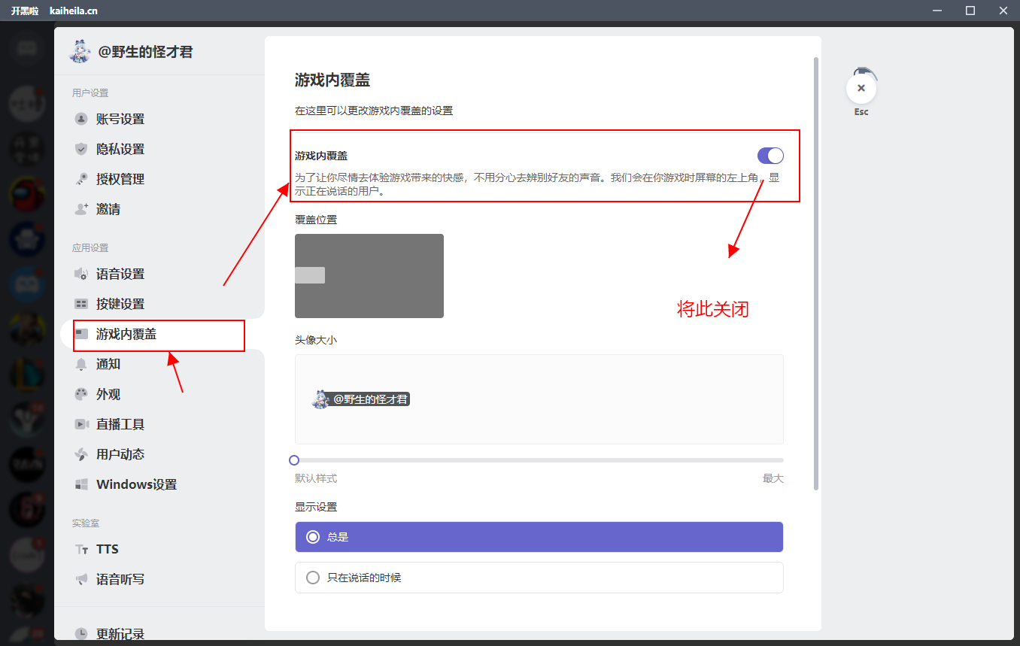Select 只在说话的时候 display option
Screen dimensions: 1020x646
click(x=539, y=578)
